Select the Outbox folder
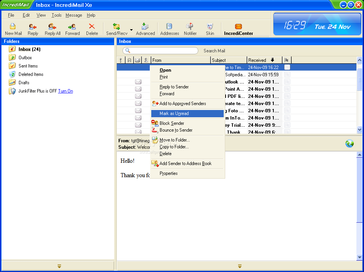Viewport: 364px width, 272px height. (25, 58)
